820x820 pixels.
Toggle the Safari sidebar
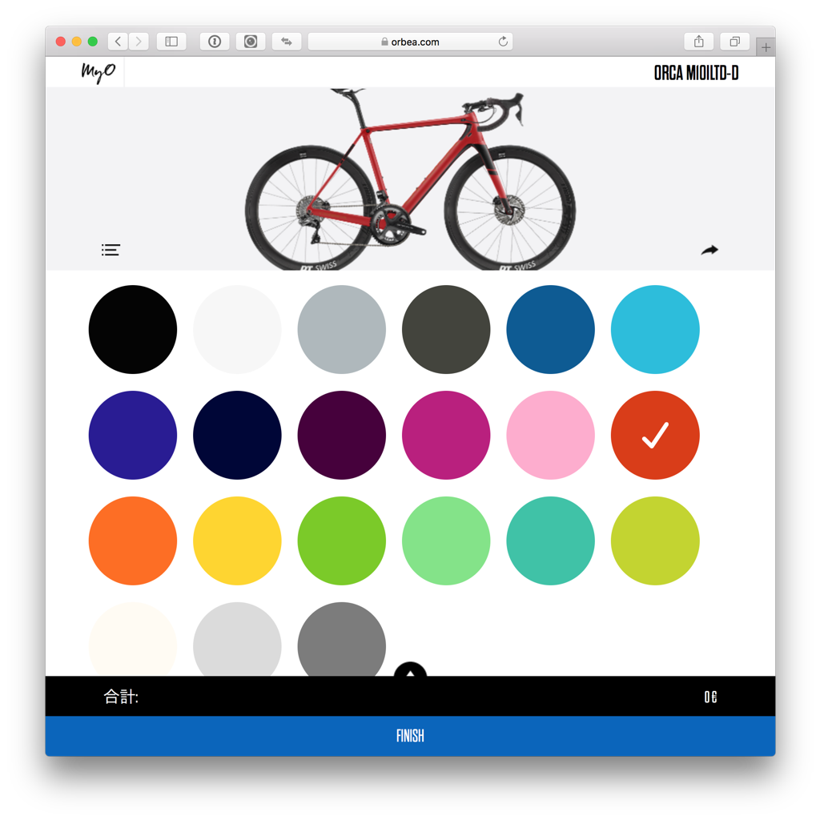tap(171, 42)
